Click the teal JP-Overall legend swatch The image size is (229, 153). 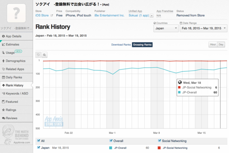111,148
